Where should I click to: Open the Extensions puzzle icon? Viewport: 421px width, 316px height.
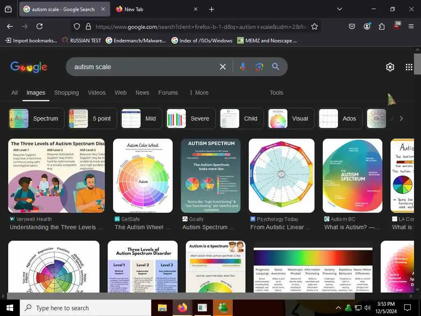(382, 26)
